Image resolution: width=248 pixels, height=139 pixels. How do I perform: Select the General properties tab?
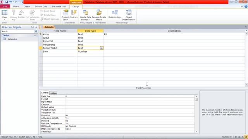(45, 93)
